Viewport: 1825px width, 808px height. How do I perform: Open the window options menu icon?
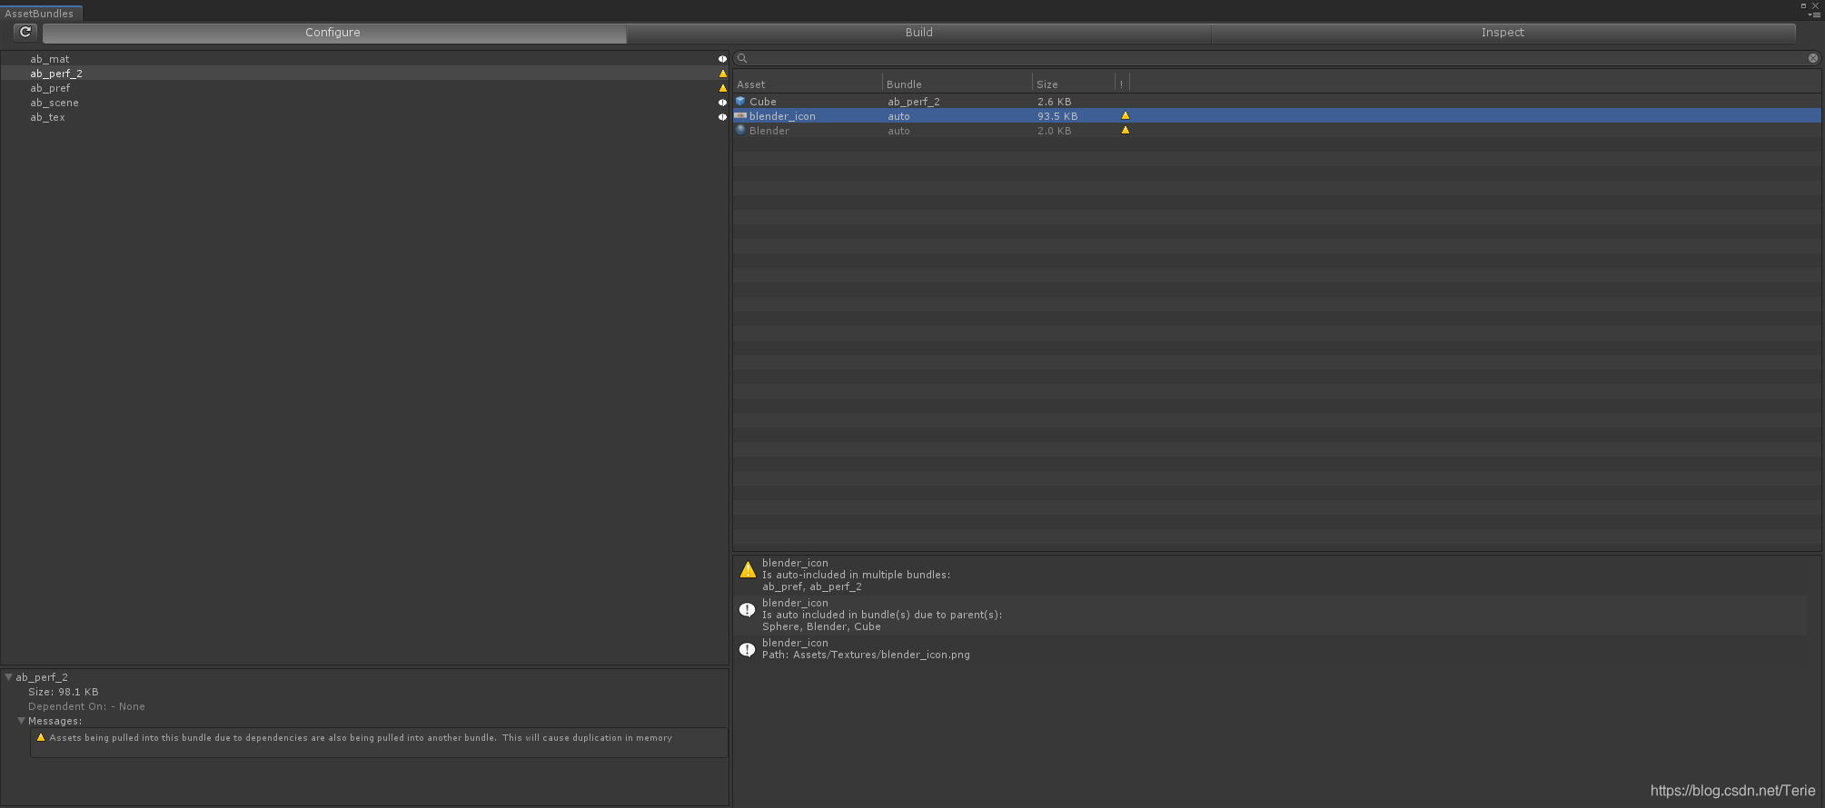tap(1814, 15)
